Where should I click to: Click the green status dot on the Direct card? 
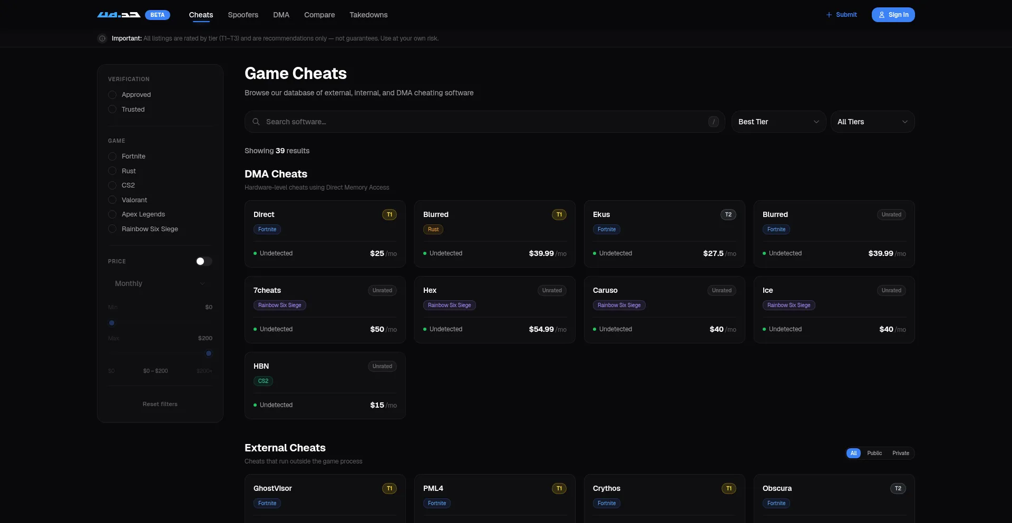255,253
